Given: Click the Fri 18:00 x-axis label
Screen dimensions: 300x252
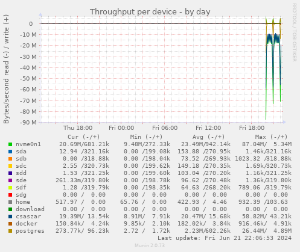Looking at the screenshot, I should point(252,128).
